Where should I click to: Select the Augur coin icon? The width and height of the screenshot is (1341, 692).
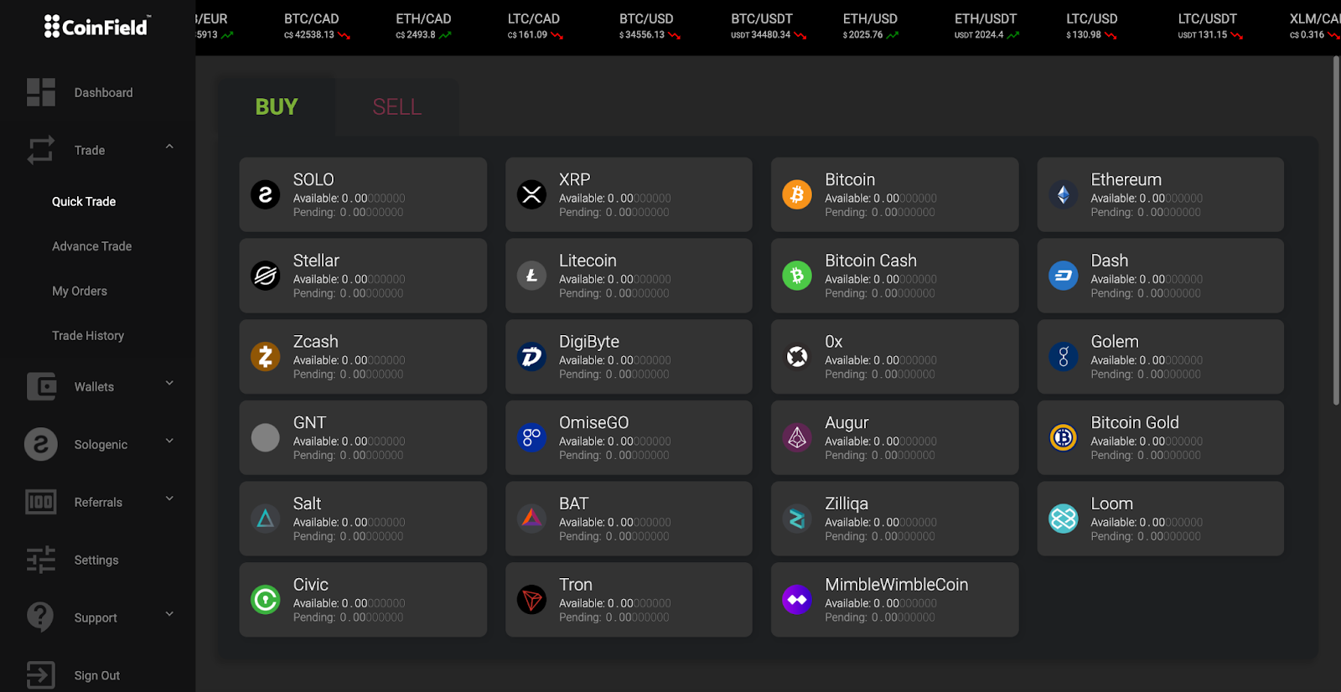click(x=797, y=437)
